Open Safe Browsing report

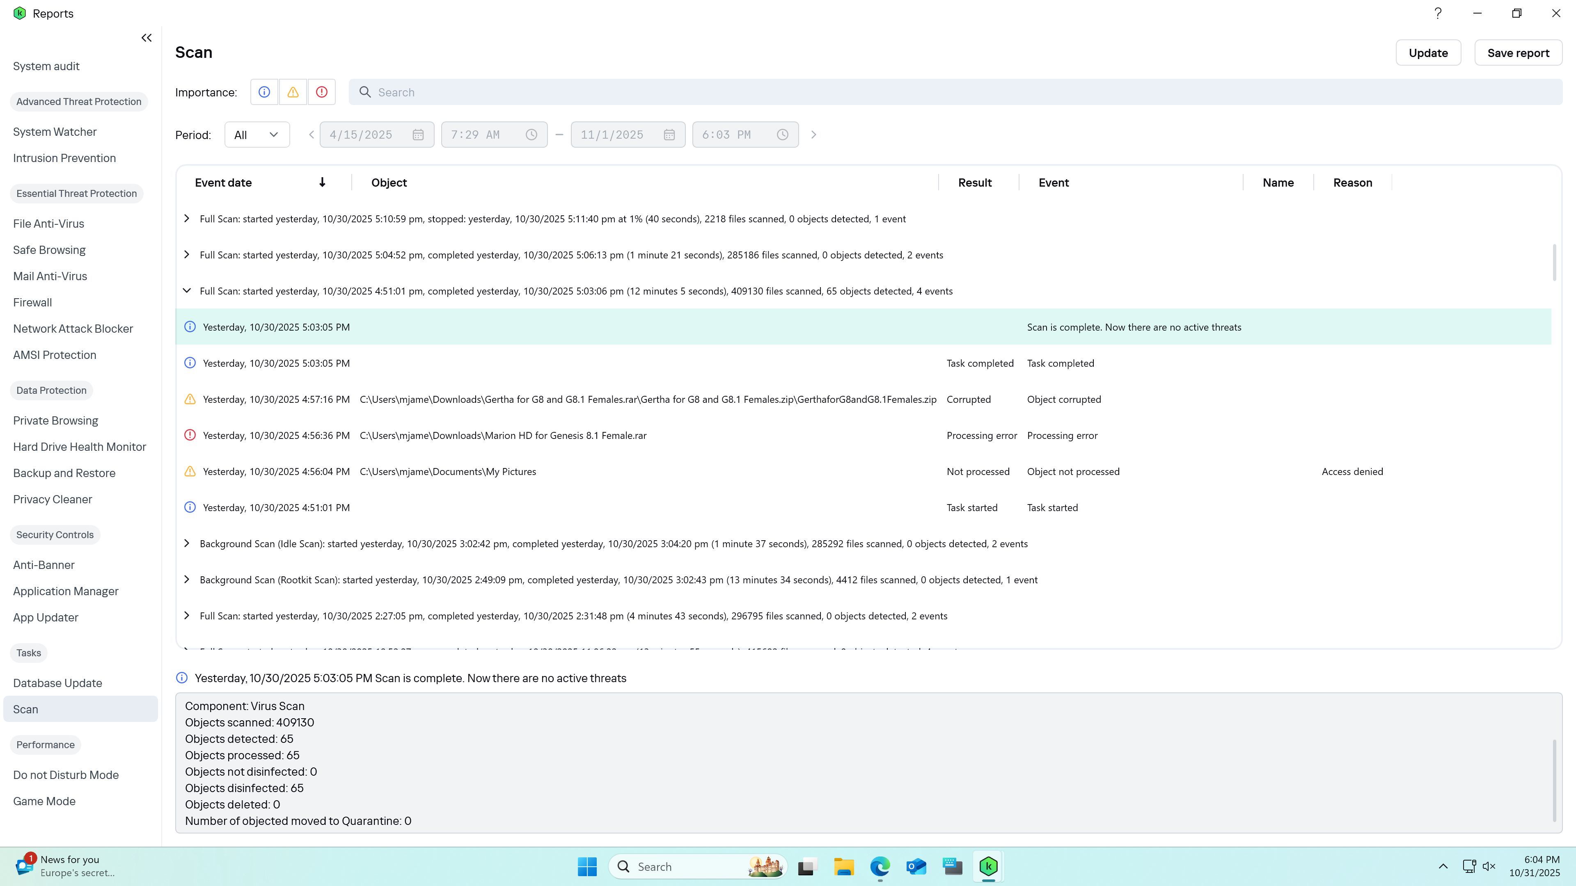click(x=49, y=250)
